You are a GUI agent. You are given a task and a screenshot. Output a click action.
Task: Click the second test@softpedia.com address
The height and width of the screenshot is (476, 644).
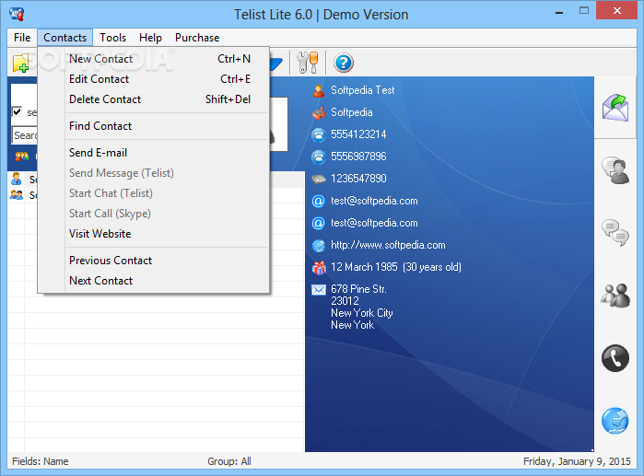tap(374, 223)
